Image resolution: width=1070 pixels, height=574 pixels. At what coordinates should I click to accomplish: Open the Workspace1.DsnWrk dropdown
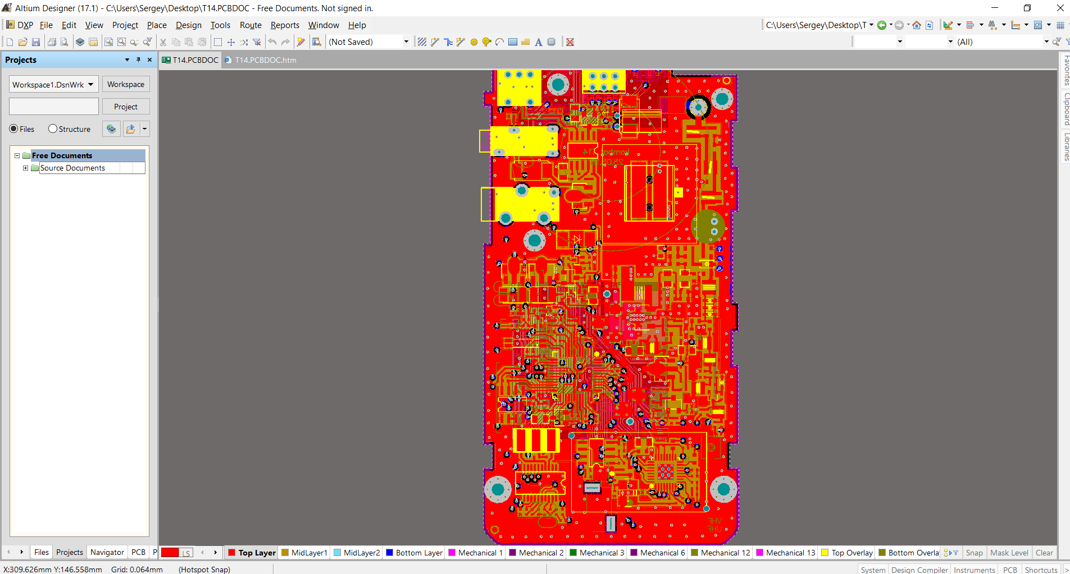point(90,85)
